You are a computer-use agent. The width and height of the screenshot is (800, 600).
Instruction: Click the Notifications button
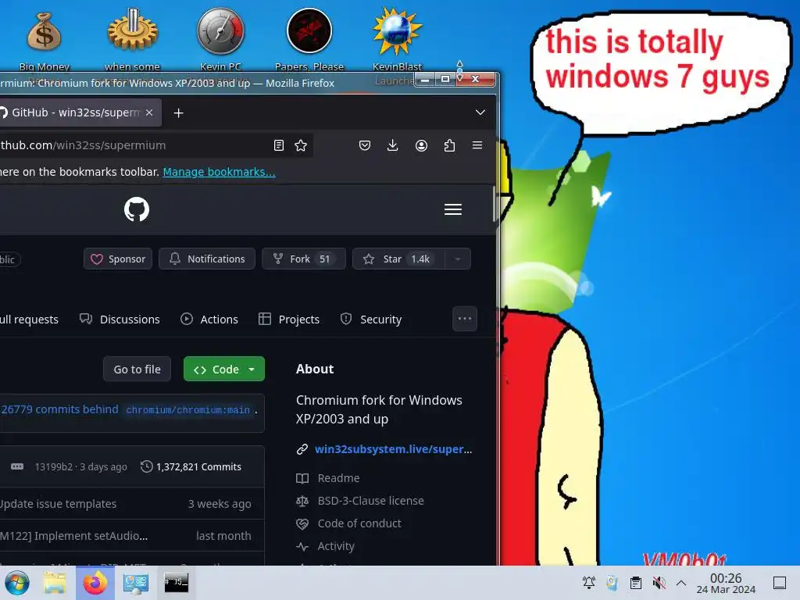click(x=206, y=259)
